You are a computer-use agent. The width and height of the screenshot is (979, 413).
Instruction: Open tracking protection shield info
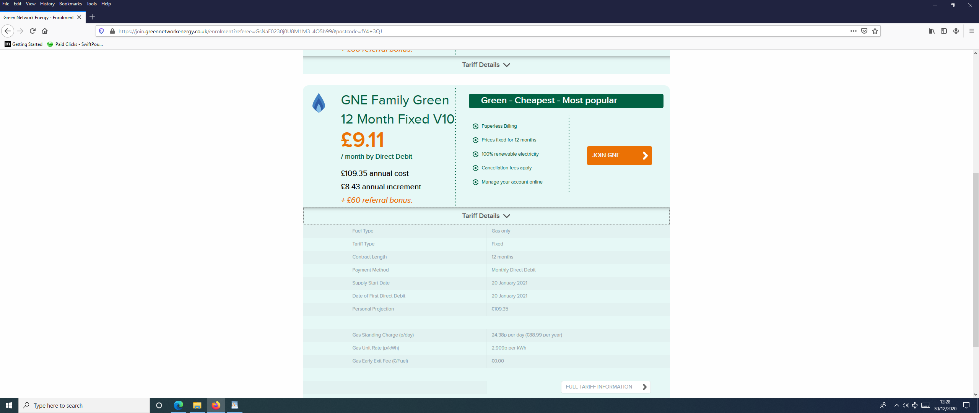pos(101,31)
